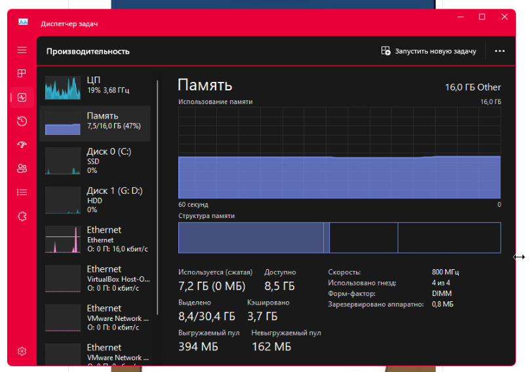This screenshot has height=372, width=529.
Task: Open Task Manager settings gear
Action: [x=22, y=351]
